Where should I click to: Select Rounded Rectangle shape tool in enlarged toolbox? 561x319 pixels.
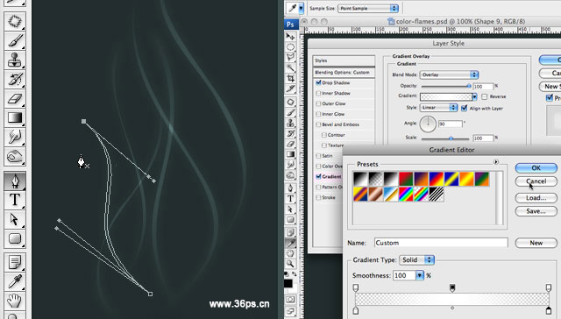point(15,238)
